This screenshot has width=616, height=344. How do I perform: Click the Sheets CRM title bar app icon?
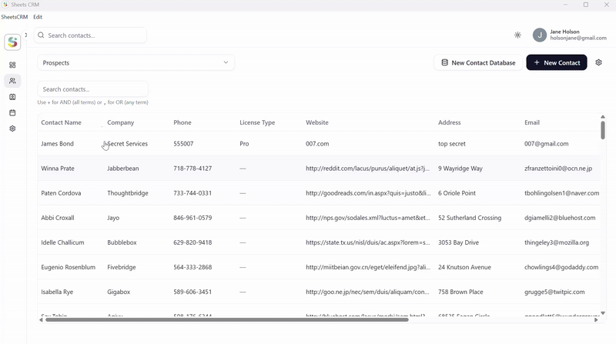(x=5, y=5)
